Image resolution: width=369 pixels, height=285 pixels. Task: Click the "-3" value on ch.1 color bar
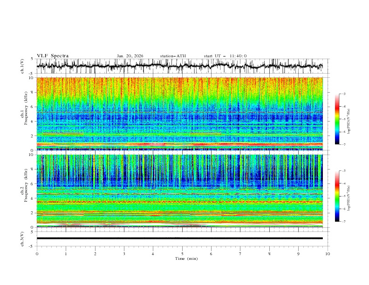[x=343, y=94]
